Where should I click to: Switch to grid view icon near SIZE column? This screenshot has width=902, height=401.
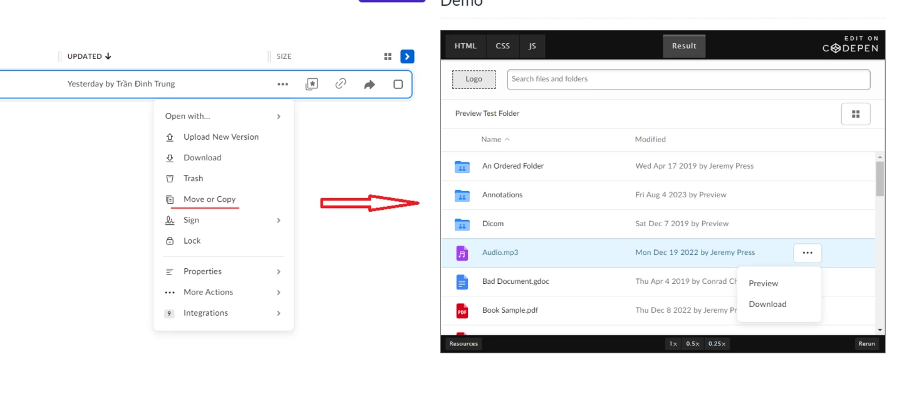tap(388, 56)
